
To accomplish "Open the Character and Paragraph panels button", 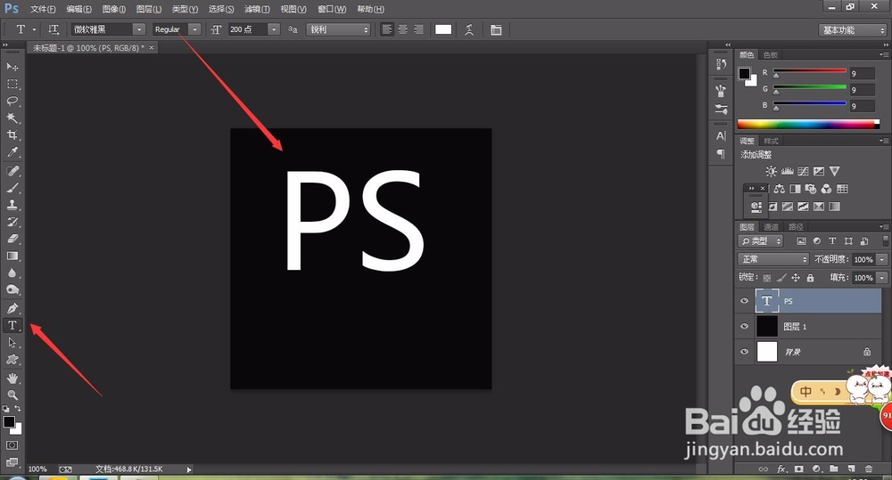I will click(496, 29).
